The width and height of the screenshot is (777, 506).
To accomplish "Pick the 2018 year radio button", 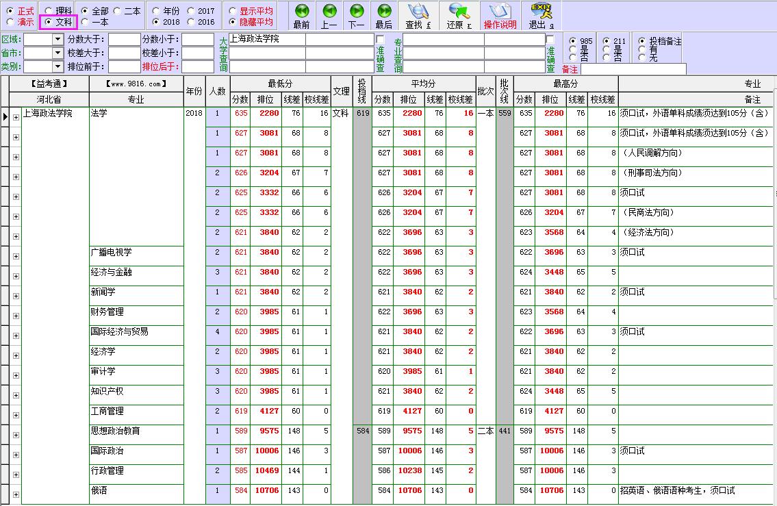I will pos(156,22).
